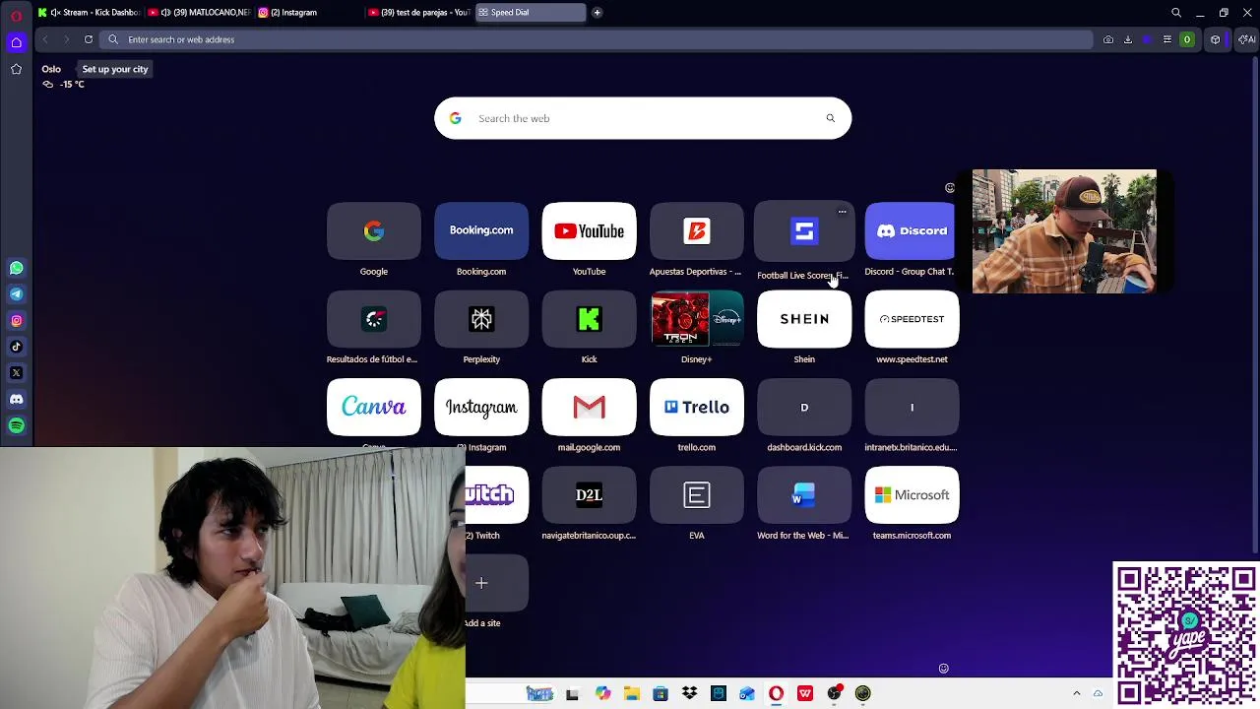Viewport: 1260px width, 709px height.
Task: Open Easy Setup sliders icon
Action: coord(1167,39)
